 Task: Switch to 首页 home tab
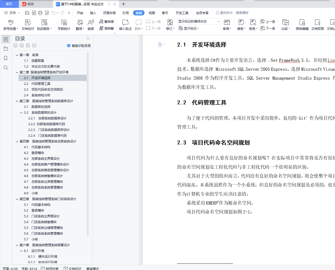9,4
